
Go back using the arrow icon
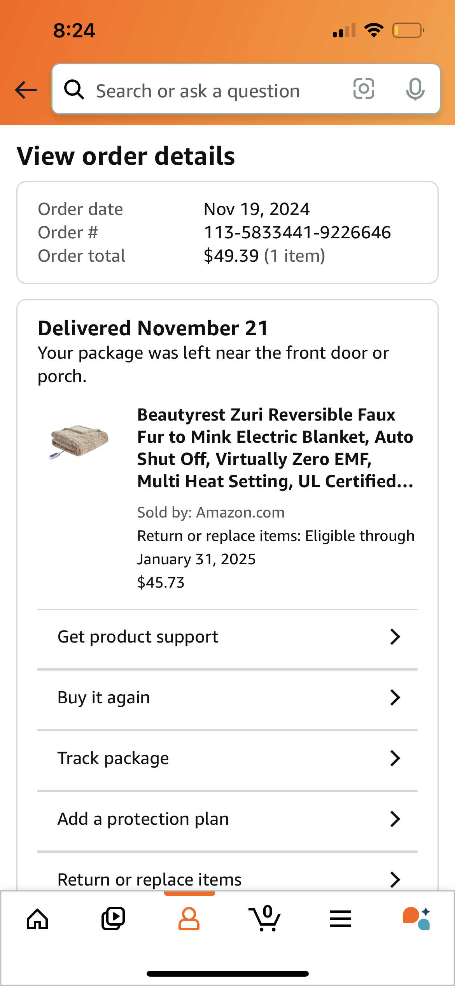pyautogui.click(x=26, y=90)
